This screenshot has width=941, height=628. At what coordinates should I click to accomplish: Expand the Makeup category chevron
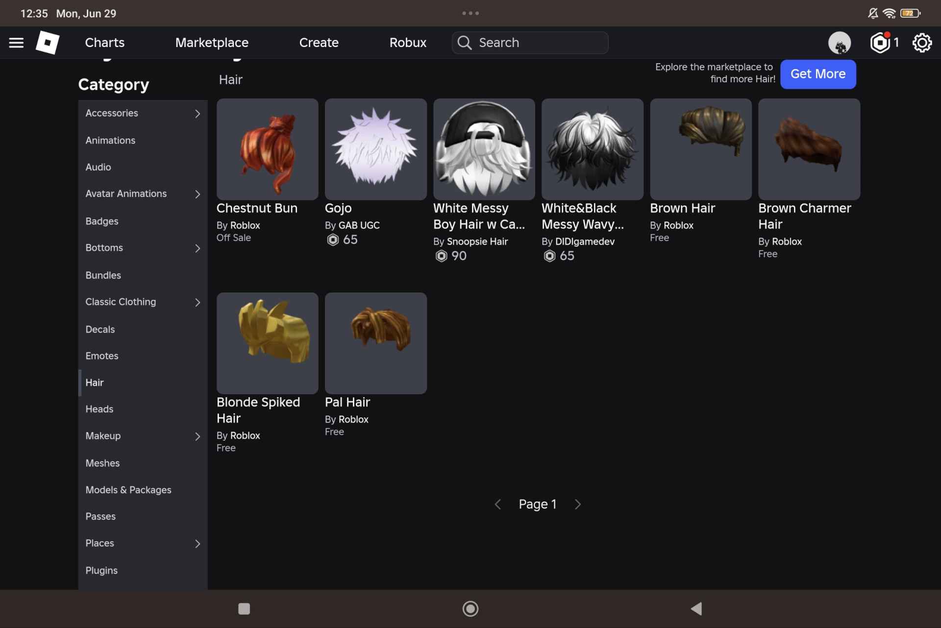tap(198, 436)
